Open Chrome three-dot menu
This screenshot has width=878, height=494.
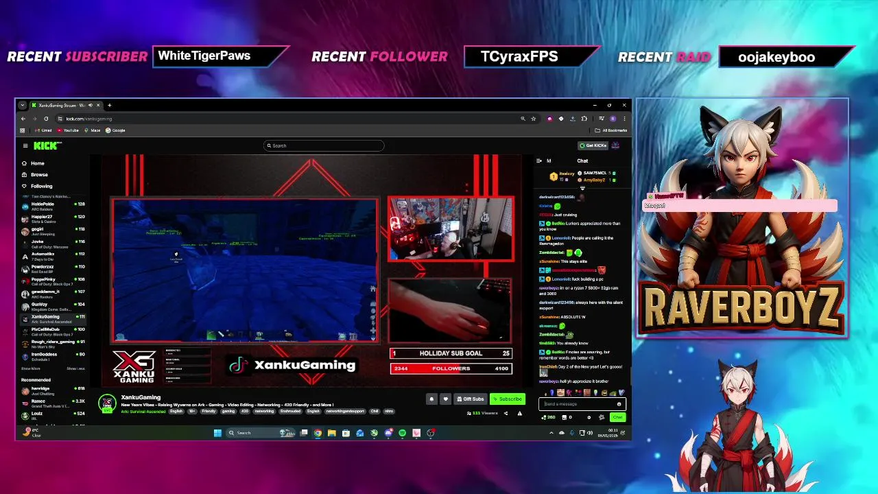point(624,119)
